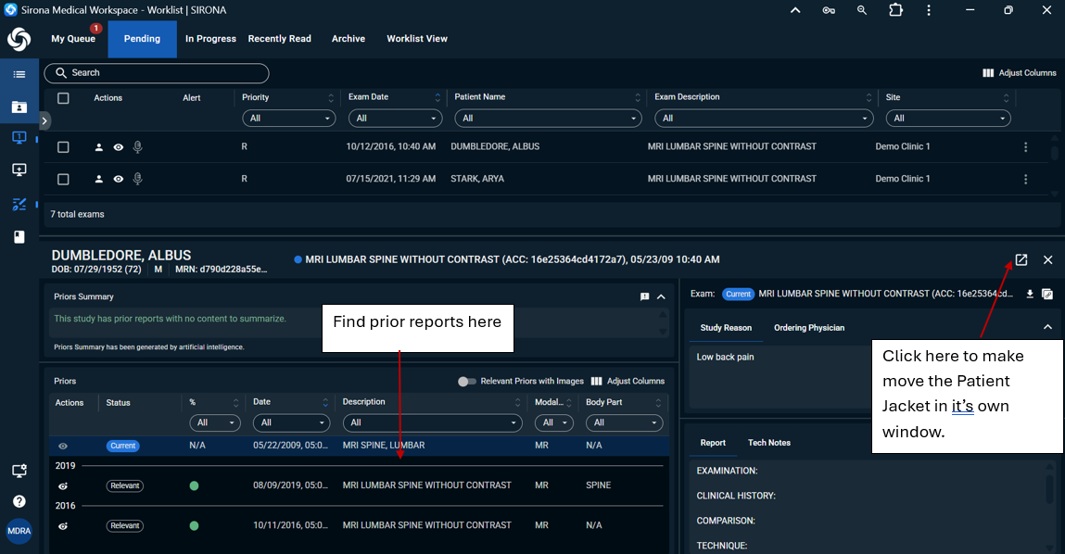Toggle Relevant Priors with Images switch

click(x=467, y=381)
